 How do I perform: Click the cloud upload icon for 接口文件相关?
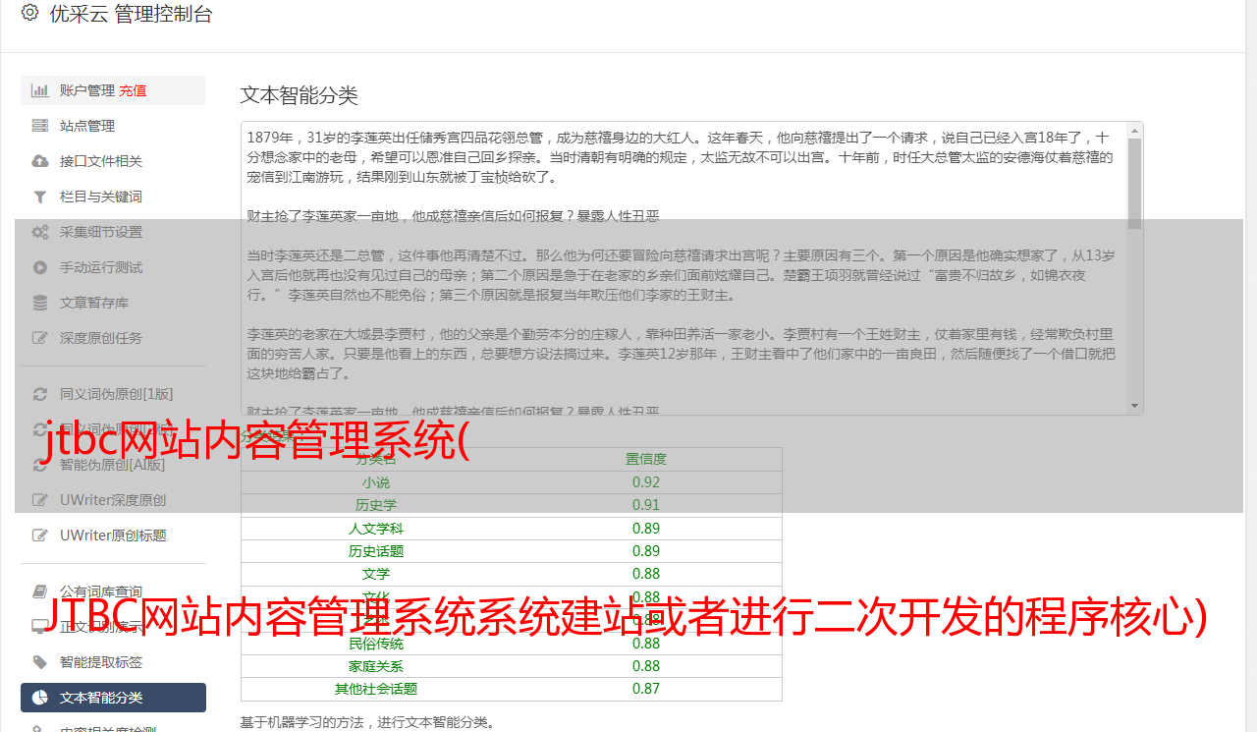pyautogui.click(x=40, y=161)
